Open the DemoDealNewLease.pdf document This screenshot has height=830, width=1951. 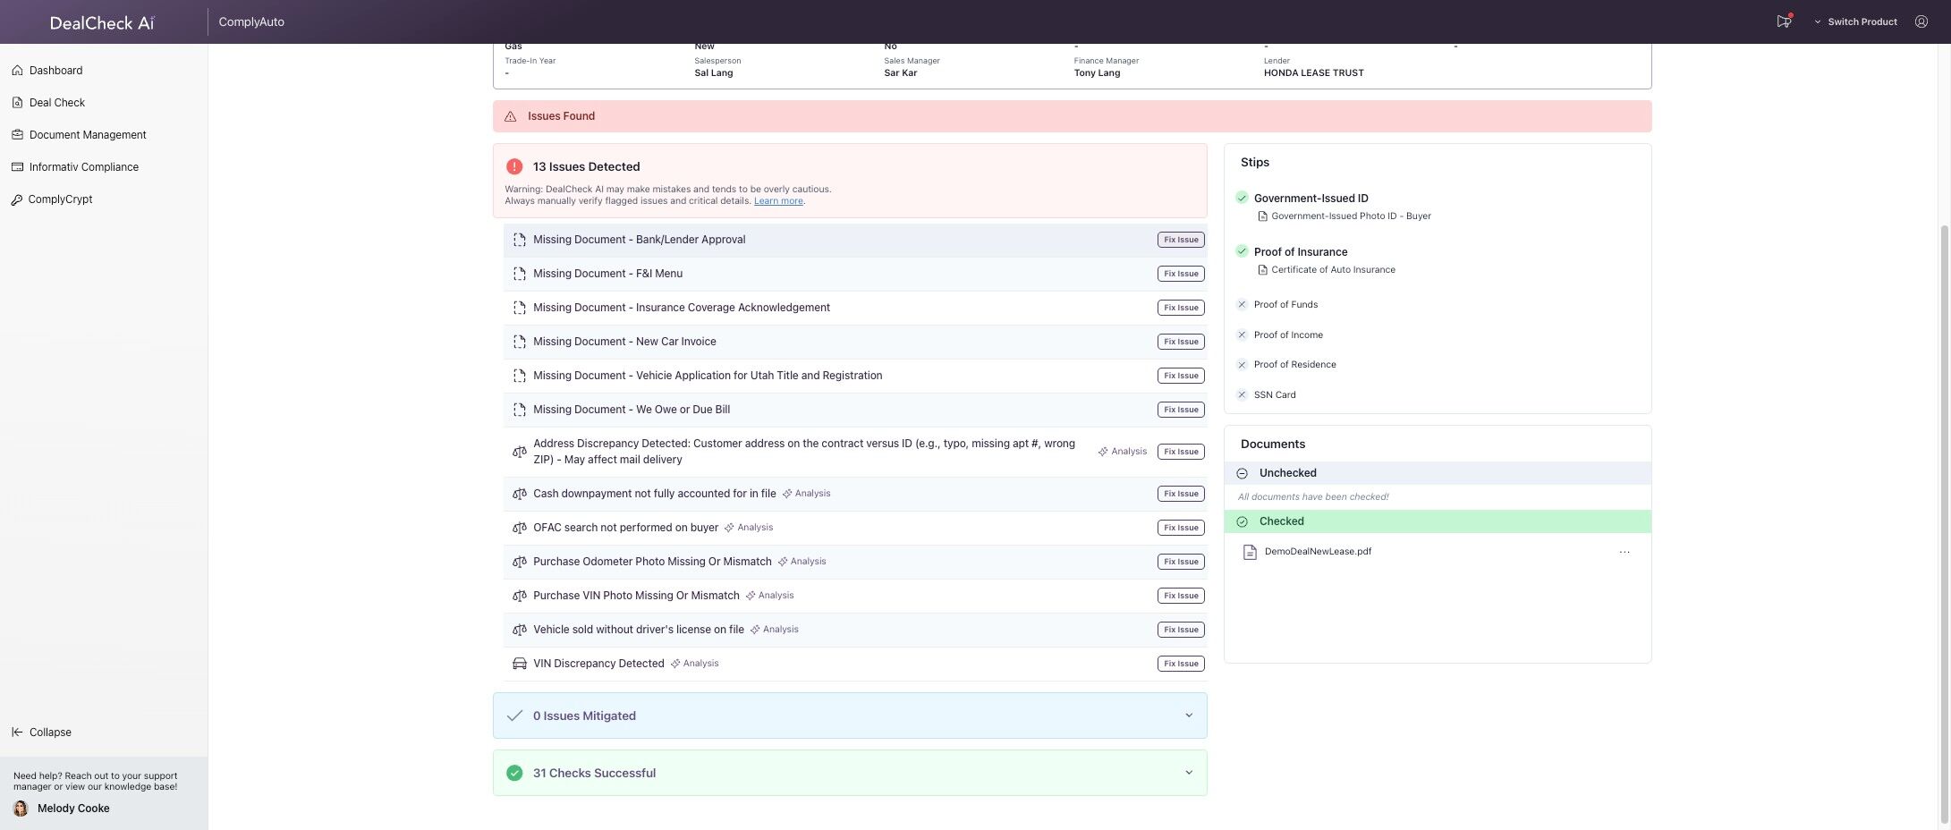(x=1318, y=552)
